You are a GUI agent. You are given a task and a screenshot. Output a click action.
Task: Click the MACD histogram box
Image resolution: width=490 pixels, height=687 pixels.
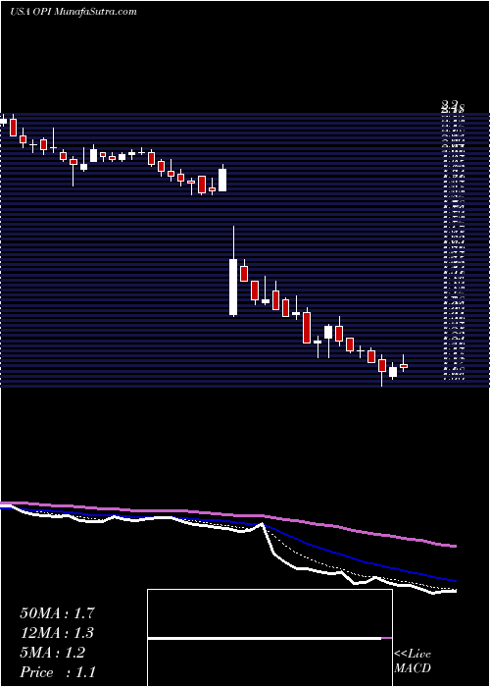tap(269, 638)
